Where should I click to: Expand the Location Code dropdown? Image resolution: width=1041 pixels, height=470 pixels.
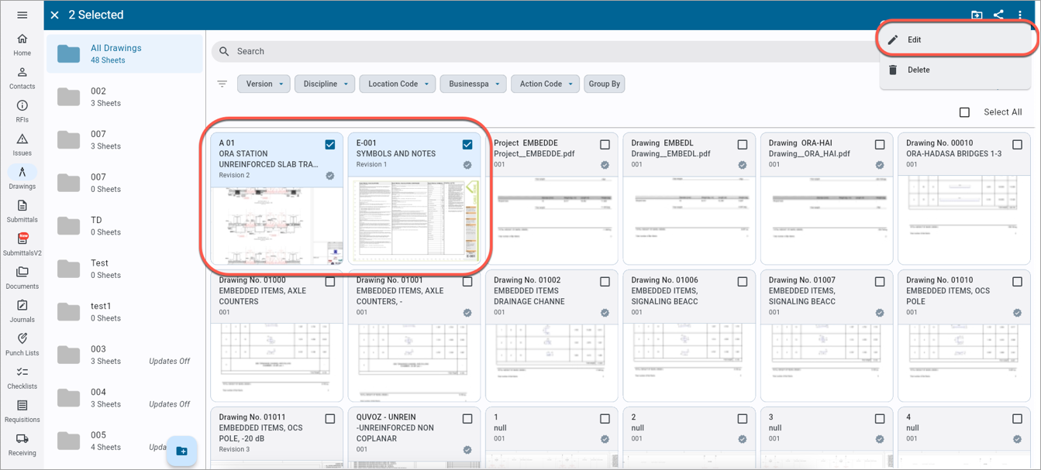pyautogui.click(x=398, y=84)
